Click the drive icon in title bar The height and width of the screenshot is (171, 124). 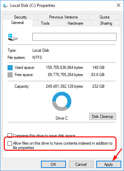click(x=6, y=5)
